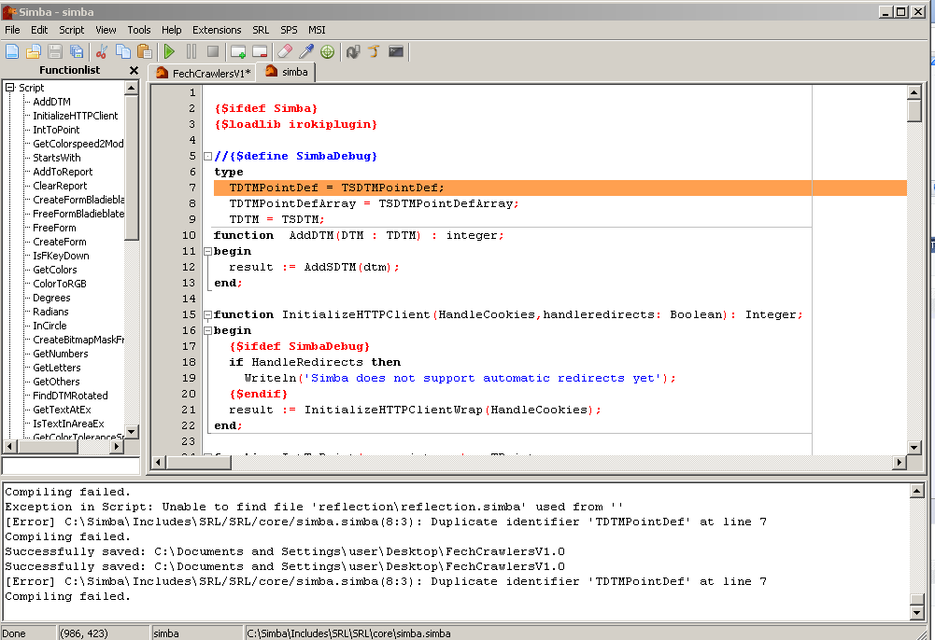Select InitializeHTTPClient in the function list
This screenshot has height=640, width=935.
[x=75, y=116]
